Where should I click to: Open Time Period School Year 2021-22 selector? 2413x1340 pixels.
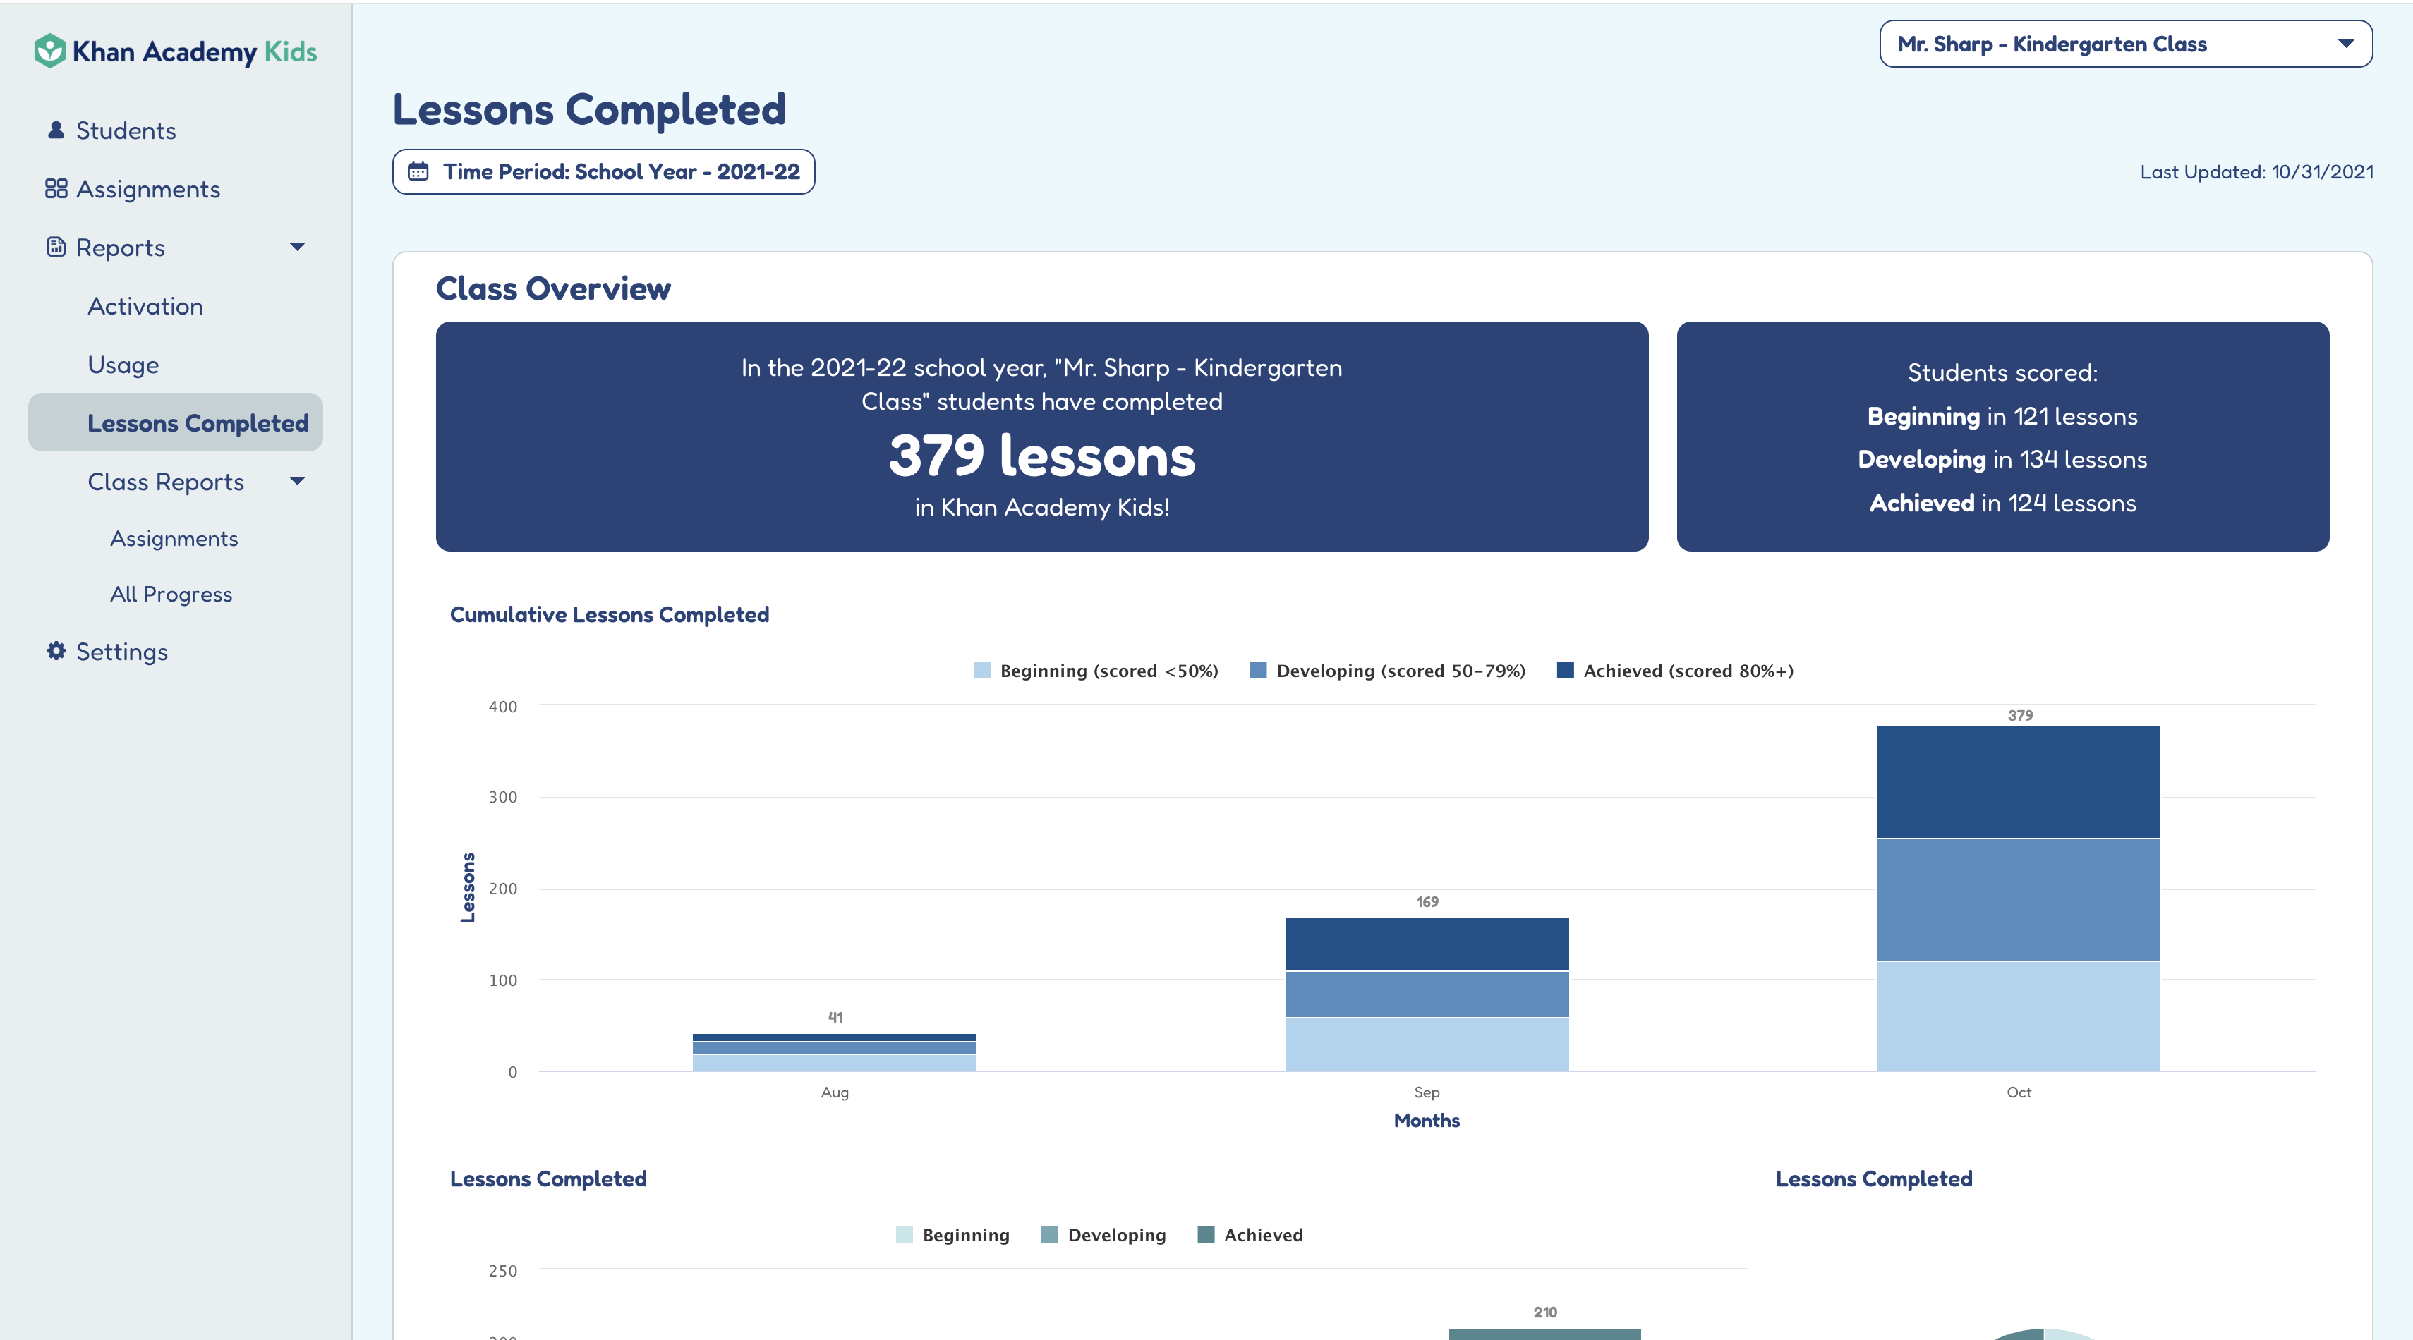603,171
